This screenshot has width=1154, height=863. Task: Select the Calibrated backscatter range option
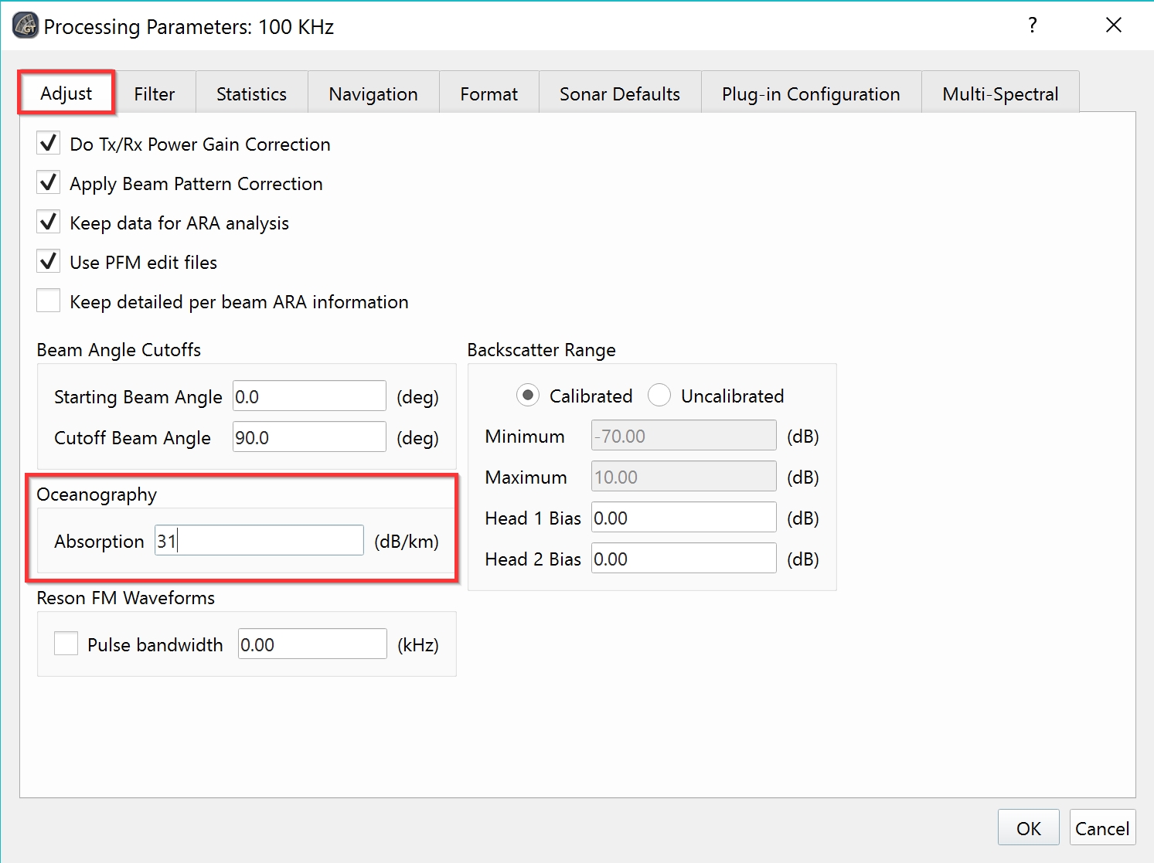tap(528, 396)
